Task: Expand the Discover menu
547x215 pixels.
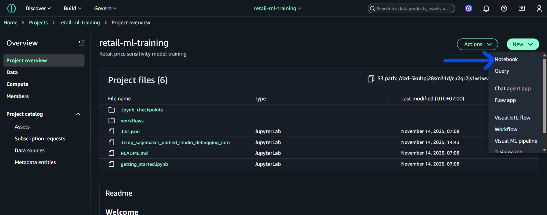Action: click(38, 8)
